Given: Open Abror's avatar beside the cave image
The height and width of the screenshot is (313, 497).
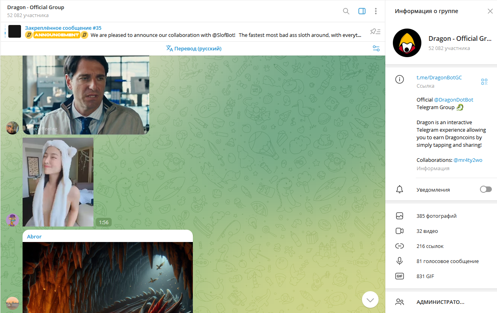Looking at the screenshot, I should coord(13,303).
